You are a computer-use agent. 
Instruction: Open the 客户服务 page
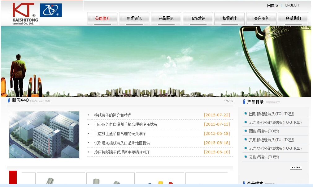tap(261, 18)
